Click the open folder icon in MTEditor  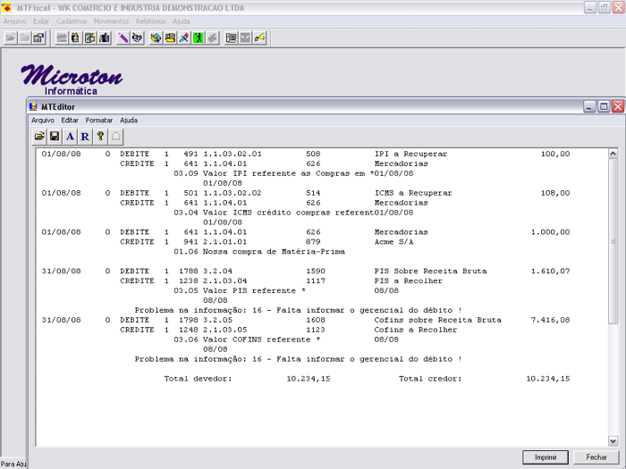point(39,137)
